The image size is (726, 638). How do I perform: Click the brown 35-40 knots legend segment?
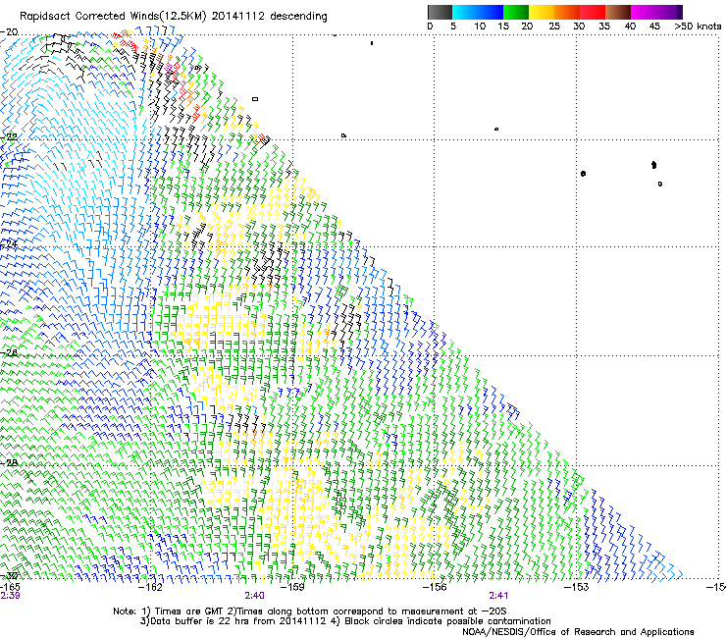coord(618,12)
